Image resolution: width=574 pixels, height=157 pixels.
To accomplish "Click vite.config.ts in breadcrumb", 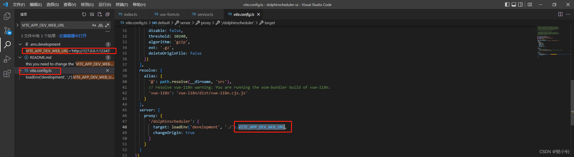I will click(x=137, y=23).
